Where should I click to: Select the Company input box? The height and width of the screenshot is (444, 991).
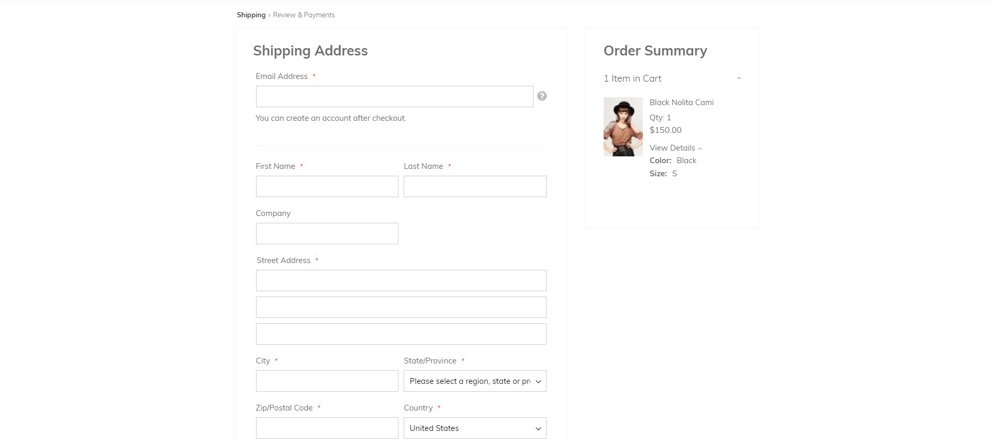coord(327,234)
